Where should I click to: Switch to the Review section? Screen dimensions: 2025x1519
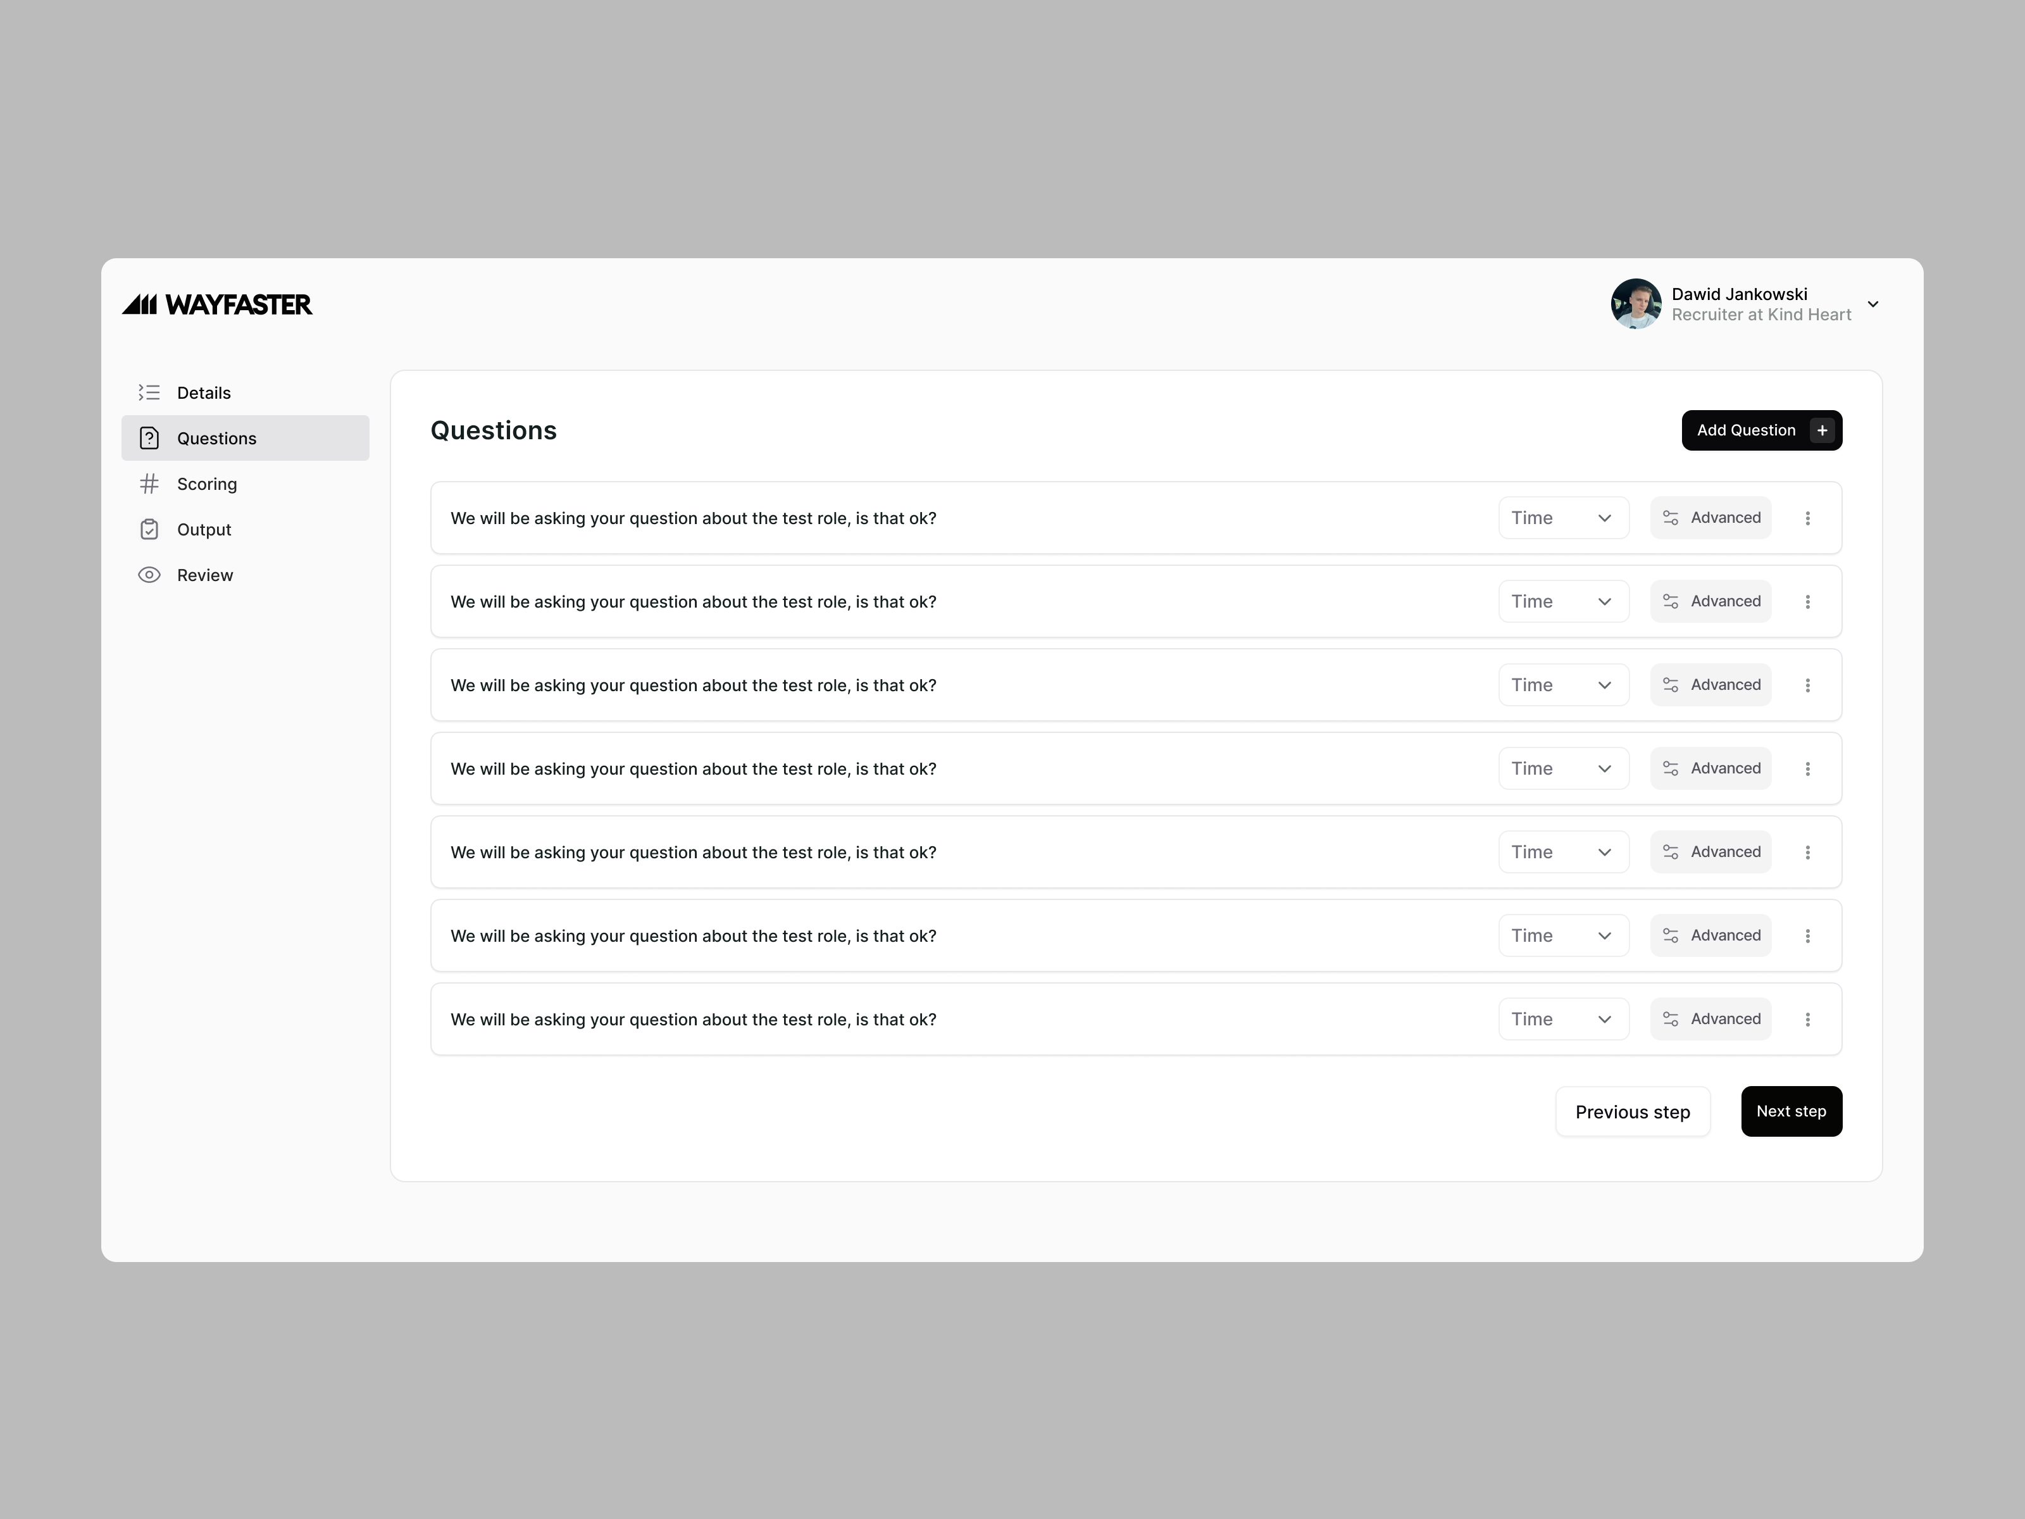(205, 574)
